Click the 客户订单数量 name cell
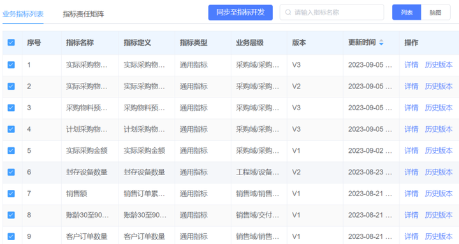This screenshot has width=459, height=244. [x=87, y=236]
